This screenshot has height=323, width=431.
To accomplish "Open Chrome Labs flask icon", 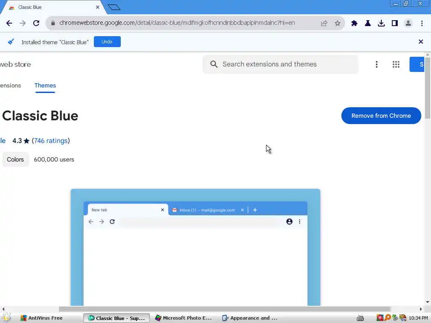I will tap(368, 24).
